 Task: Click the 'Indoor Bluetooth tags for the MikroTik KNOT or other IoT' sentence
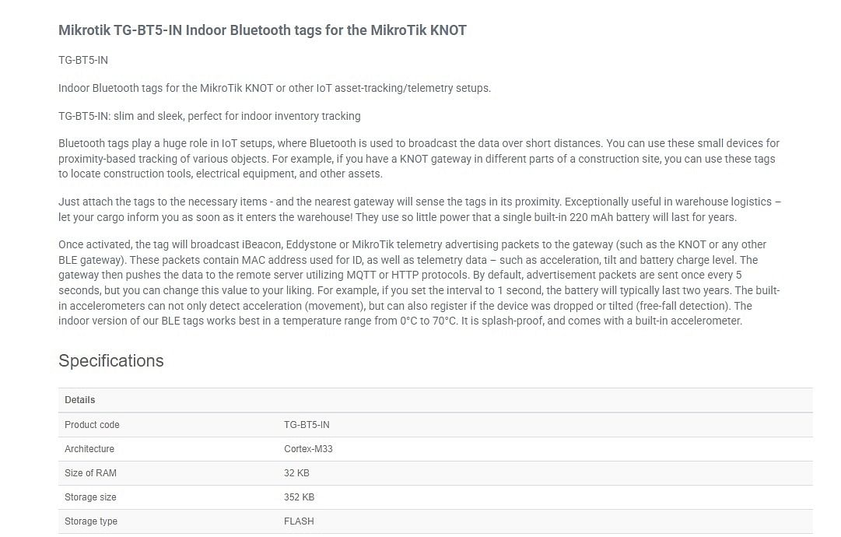point(275,88)
